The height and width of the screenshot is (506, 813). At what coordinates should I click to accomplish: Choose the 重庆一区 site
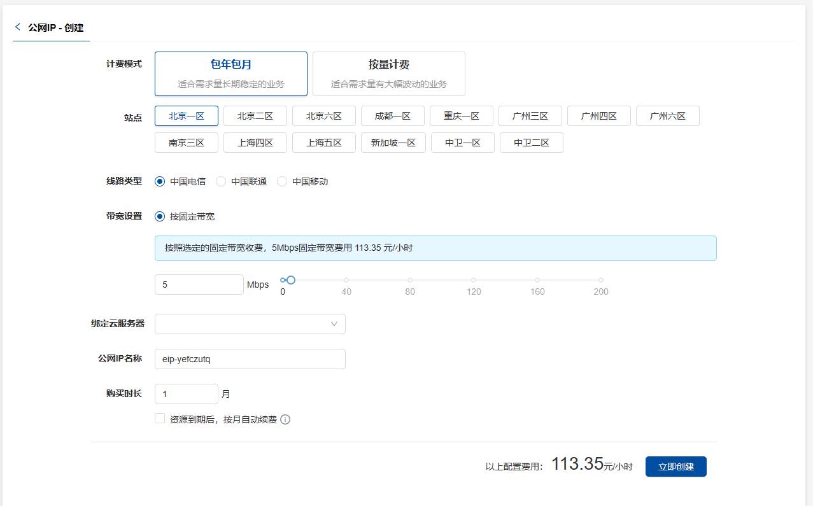pos(462,116)
